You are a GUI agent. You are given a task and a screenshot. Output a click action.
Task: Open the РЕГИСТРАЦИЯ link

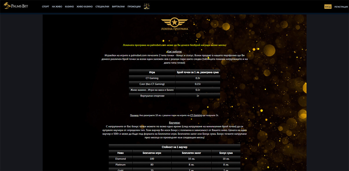coord(341,7)
